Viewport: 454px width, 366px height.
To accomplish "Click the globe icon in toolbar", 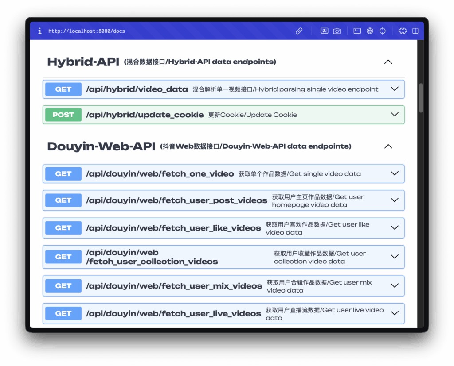I will click(x=370, y=31).
